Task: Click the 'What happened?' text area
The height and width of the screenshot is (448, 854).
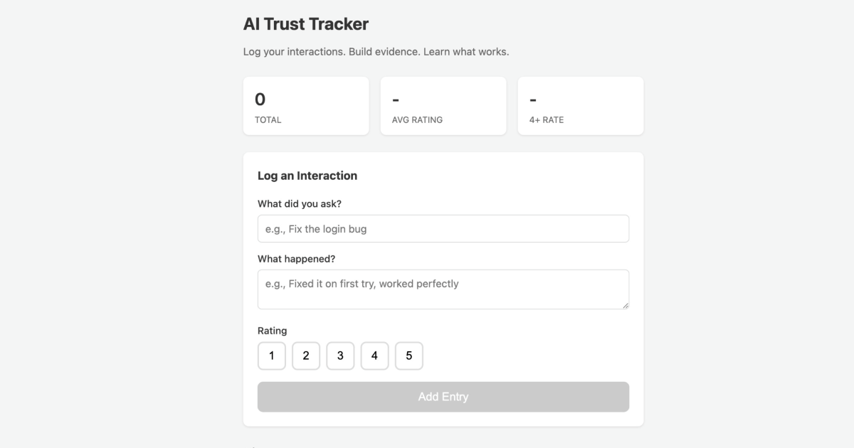Action: pos(443,288)
